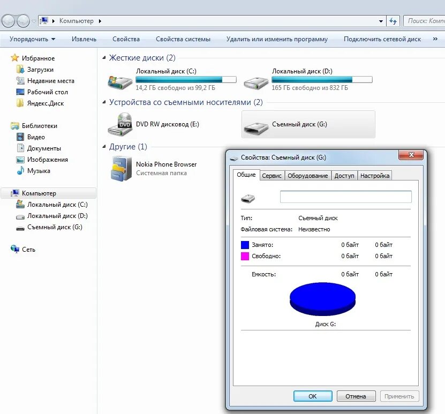Click the Изображения library icon
The height and width of the screenshot is (414, 445).
pos(20,160)
